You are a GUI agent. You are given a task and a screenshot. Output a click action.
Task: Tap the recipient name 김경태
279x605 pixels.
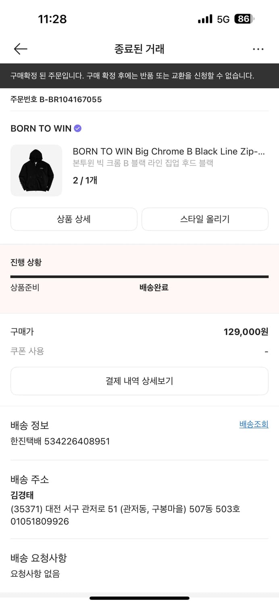click(x=20, y=495)
